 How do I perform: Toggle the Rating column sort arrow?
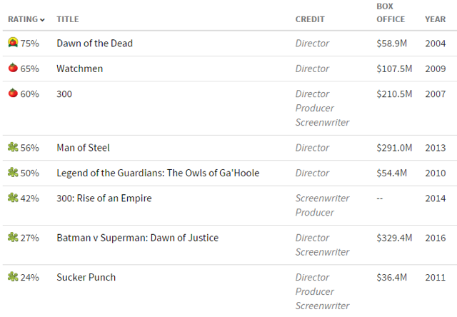(42, 20)
